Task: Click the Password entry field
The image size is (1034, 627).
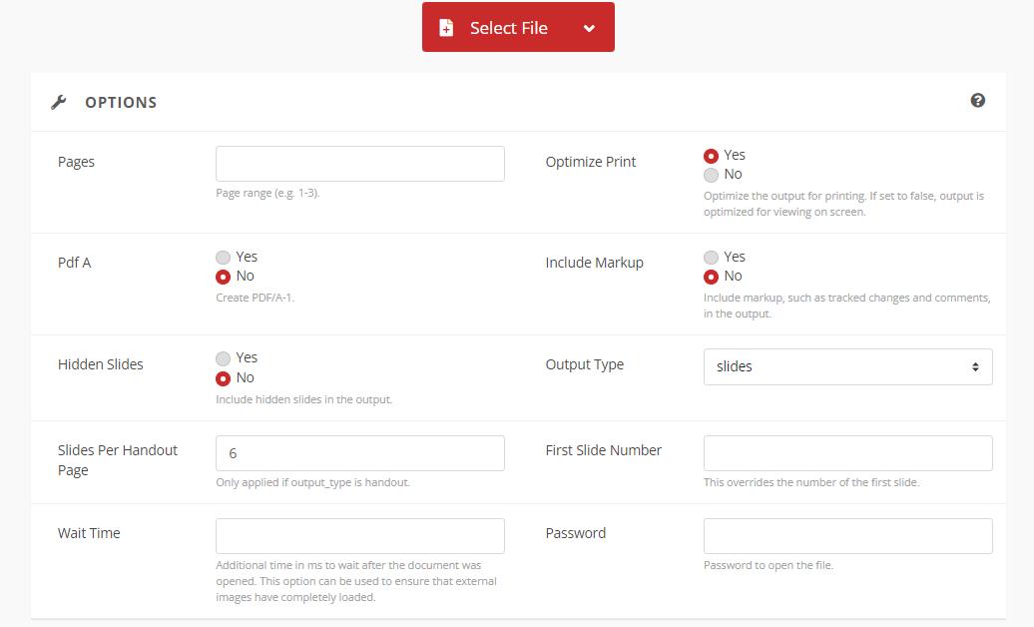Action: point(847,535)
